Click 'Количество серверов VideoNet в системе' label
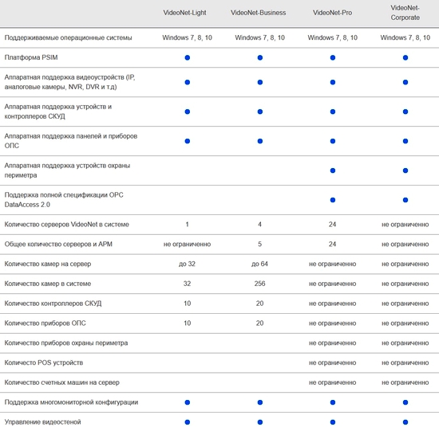439x427 pixels. (x=66, y=225)
